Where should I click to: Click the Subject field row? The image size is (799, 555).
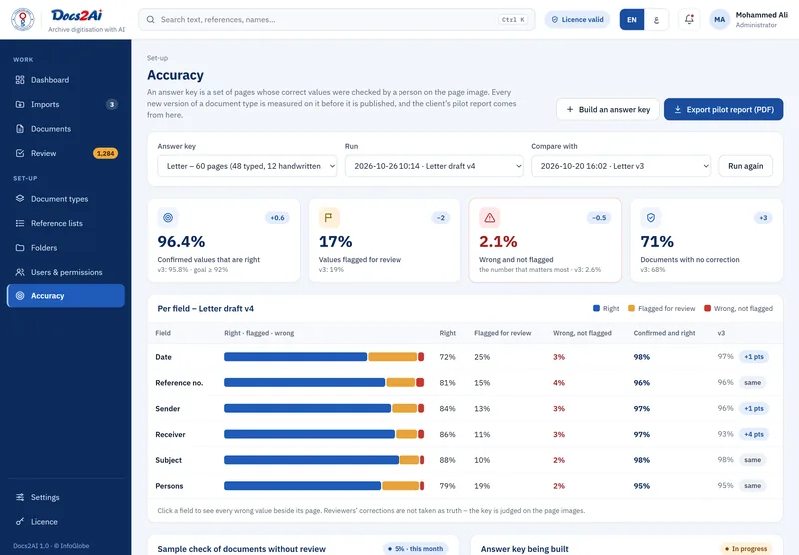point(464,460)
